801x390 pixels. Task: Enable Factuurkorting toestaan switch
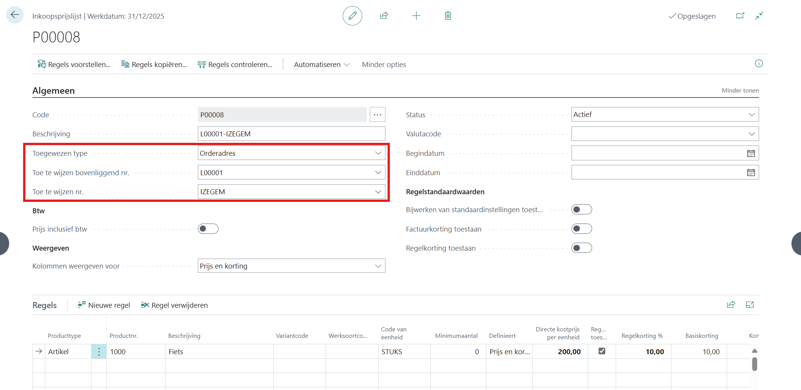[581, 229]
